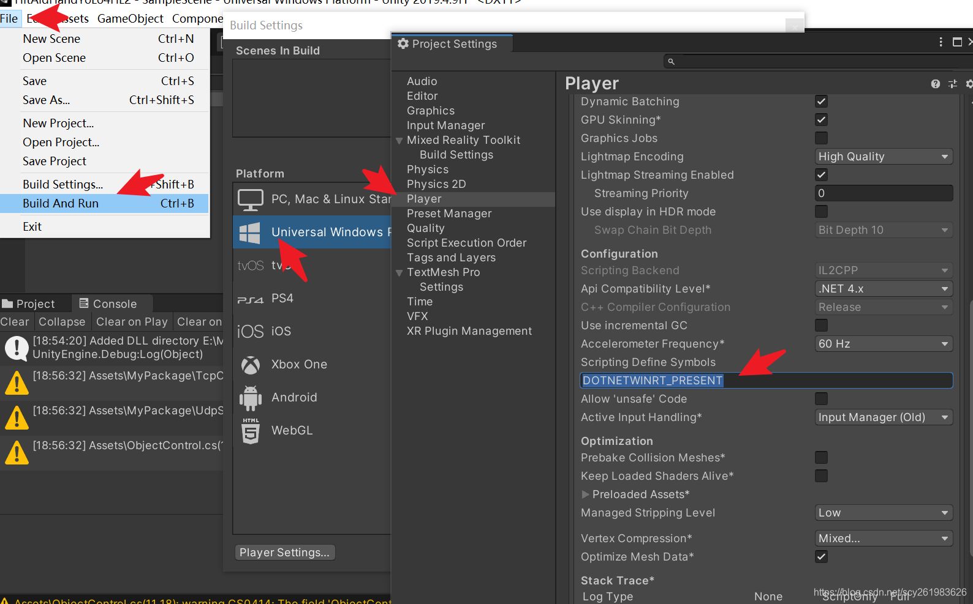Click the Scripting Define Symbols text field
This screenshot has height=604, width=973.
pos(766,381)
